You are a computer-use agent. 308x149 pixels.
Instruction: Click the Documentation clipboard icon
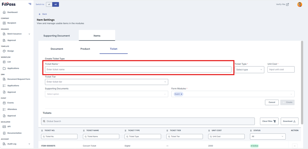4,133
